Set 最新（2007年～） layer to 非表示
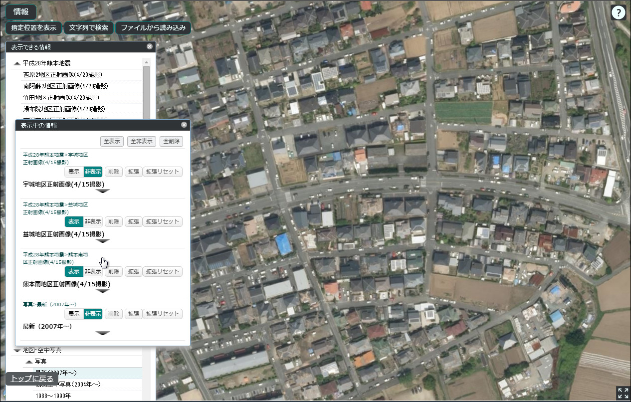This screenshot has height=402, width=631. pos(93,314)
